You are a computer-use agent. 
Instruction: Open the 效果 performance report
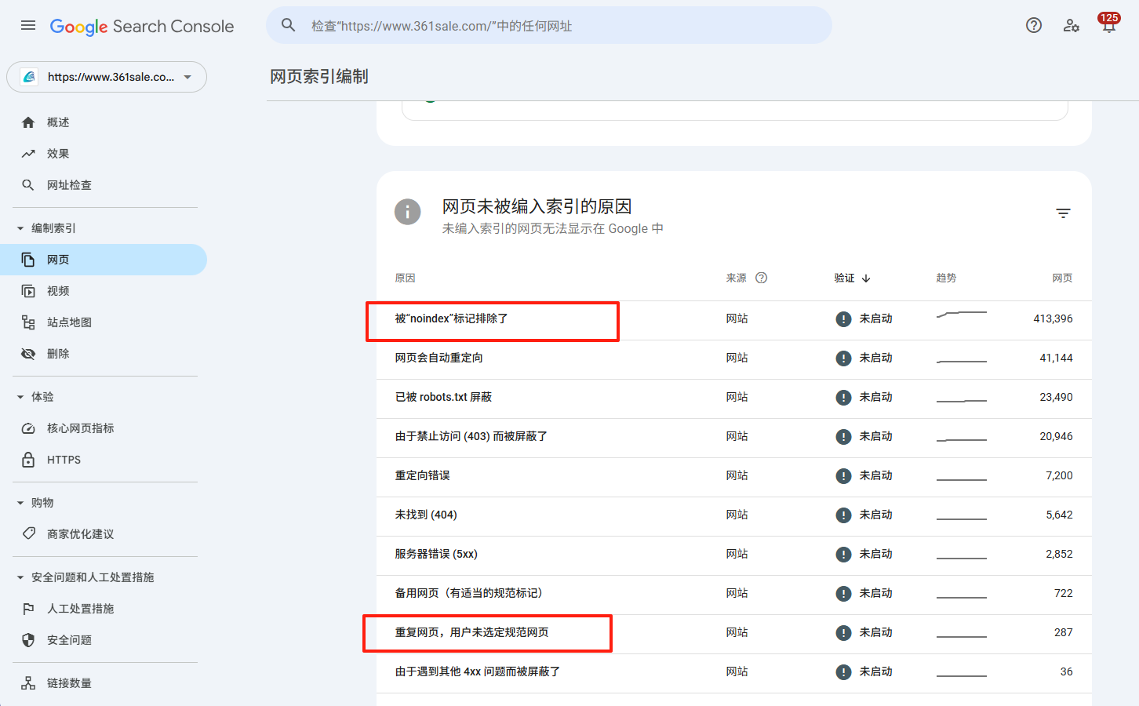[56, 153]
